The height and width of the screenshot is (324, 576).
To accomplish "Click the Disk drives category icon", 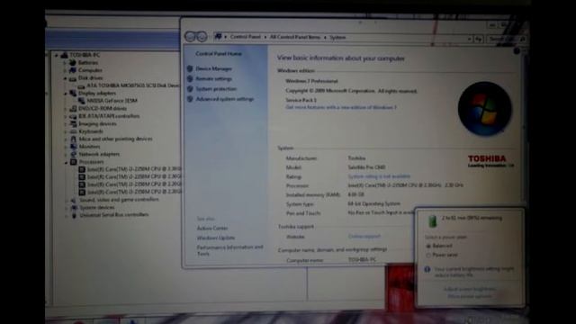I will (73, 78).
